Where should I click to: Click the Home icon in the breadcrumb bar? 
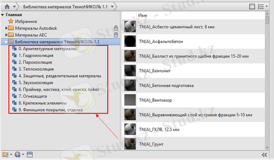7,7
